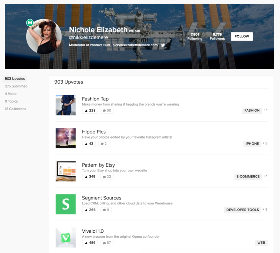Click the Pattern by Etsy description text
Screen dimensions: 280x253
point(114,170)
